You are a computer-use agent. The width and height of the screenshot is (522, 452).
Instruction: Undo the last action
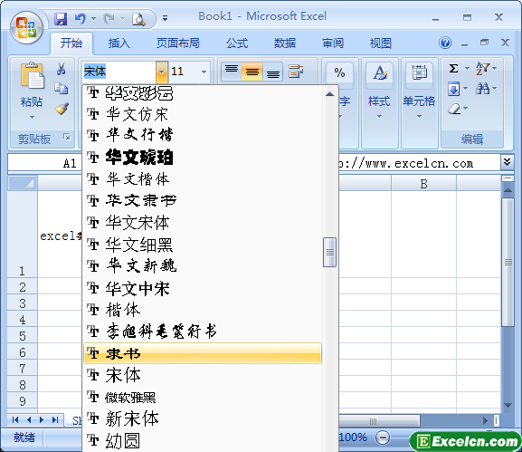[81, 19]
